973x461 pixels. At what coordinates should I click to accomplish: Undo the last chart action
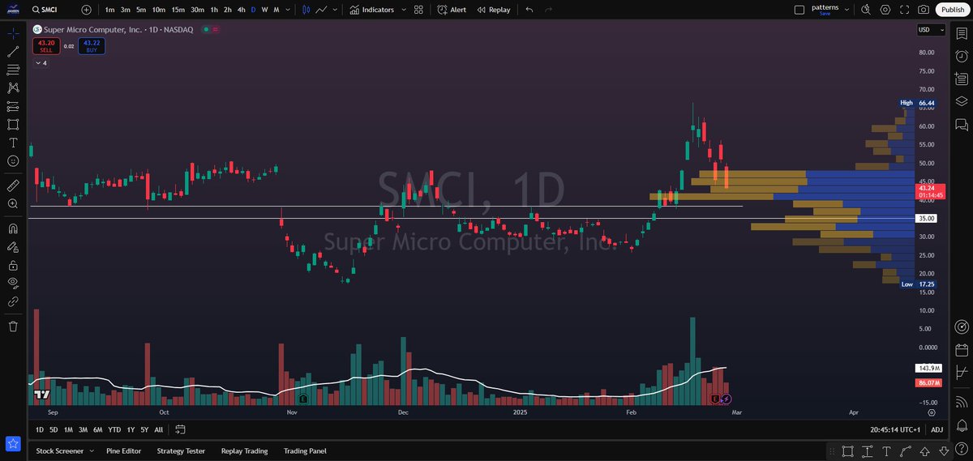pyautogui.click(x=529, y=10)
